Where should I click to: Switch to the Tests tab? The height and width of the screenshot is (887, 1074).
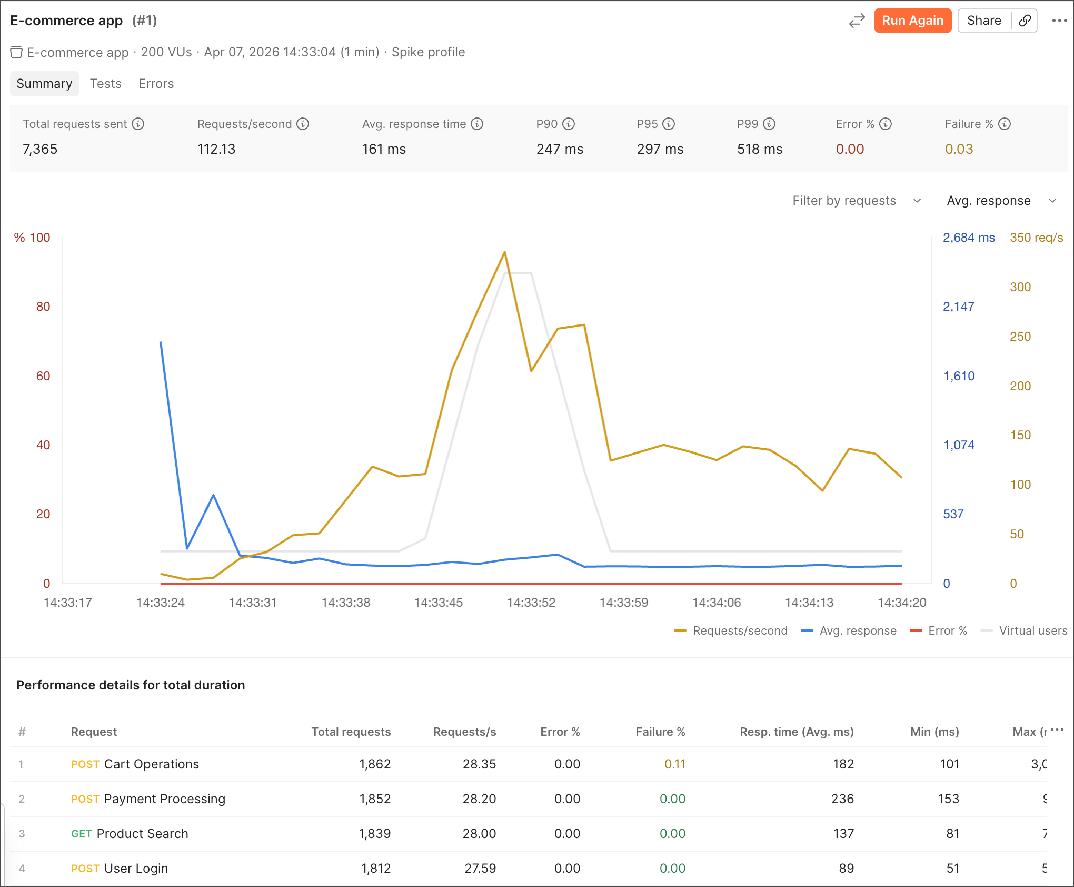click(x=105, y=84)
